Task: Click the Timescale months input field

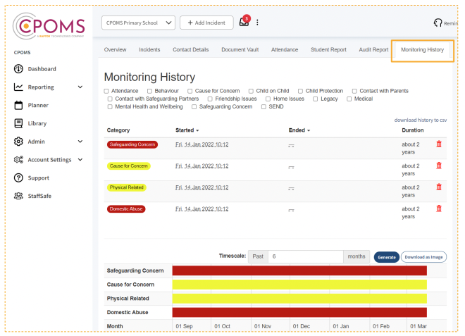Action: tap(306, 256)
